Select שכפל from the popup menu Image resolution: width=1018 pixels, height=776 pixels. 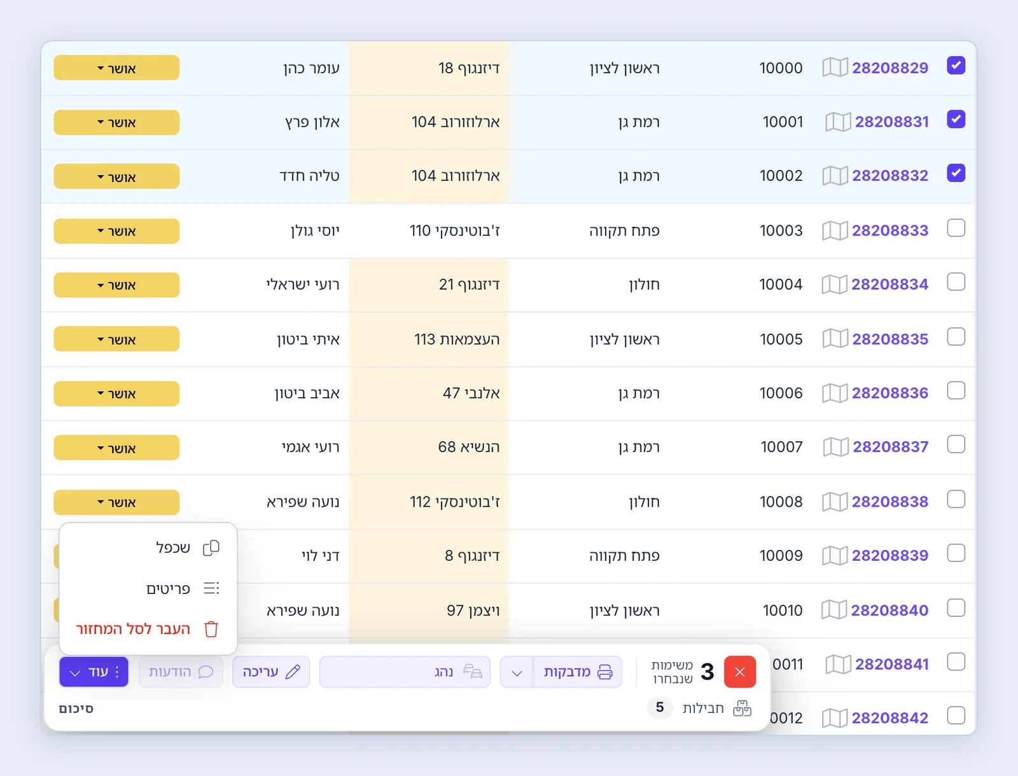(x=148, y=548)
